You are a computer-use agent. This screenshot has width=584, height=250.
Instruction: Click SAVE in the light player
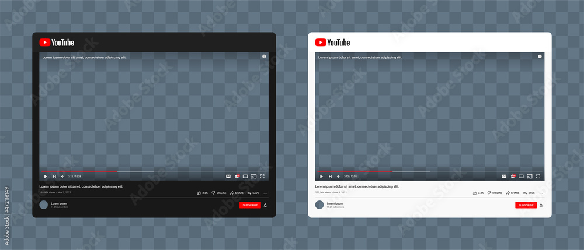pos(529,193)
